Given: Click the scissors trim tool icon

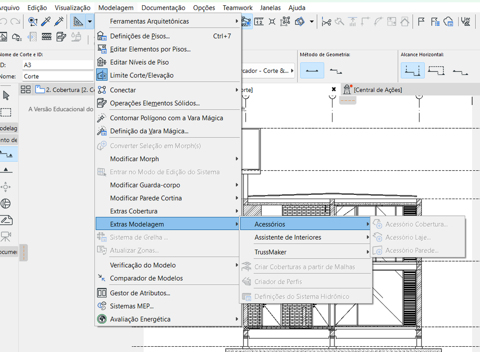Looking at the screenshot, I should pos(326,22).
